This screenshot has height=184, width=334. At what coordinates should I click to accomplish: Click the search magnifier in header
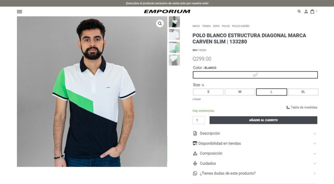tap(299, 11)
